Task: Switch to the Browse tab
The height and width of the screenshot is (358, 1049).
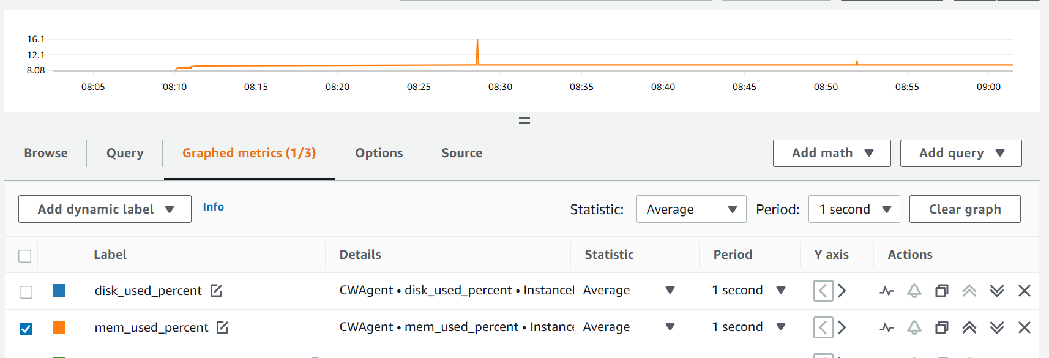Action: click(x=45, y=153)
